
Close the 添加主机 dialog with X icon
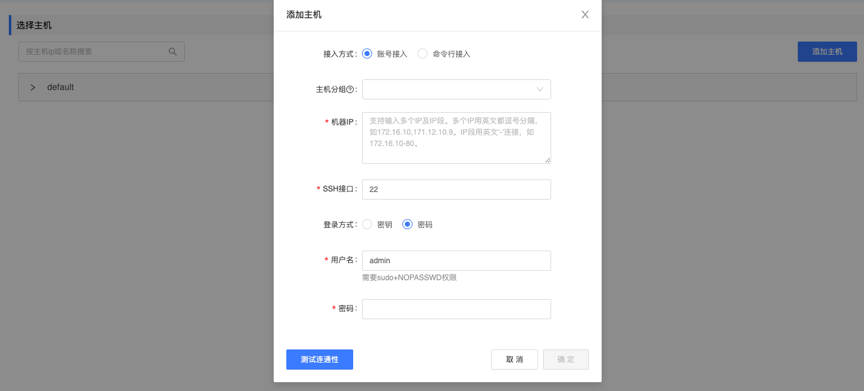[585, 14]
